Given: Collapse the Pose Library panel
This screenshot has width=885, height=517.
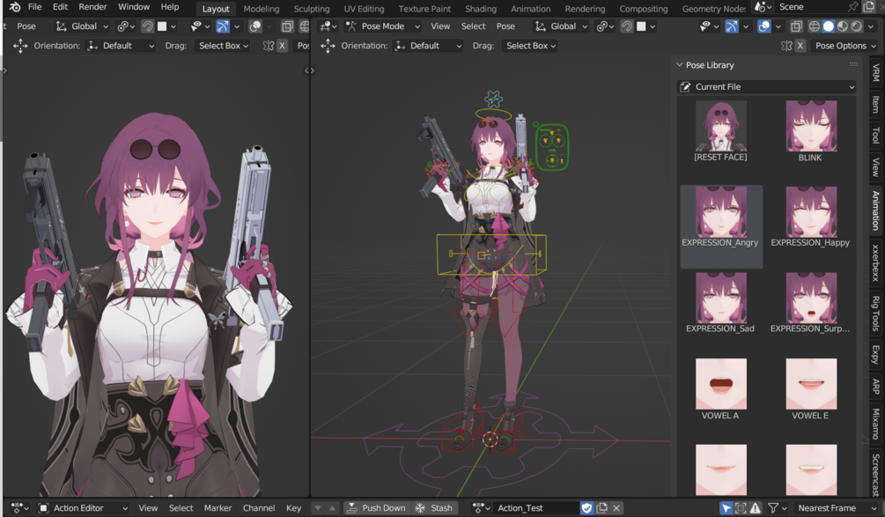Looking at the screenshot, I should coord(680,65).
